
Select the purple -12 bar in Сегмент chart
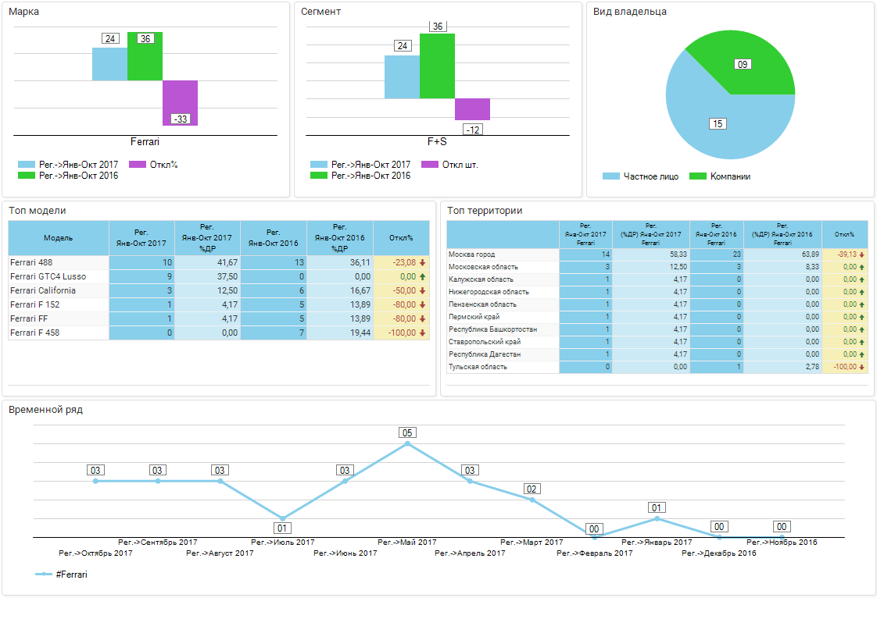click(473, 109)
